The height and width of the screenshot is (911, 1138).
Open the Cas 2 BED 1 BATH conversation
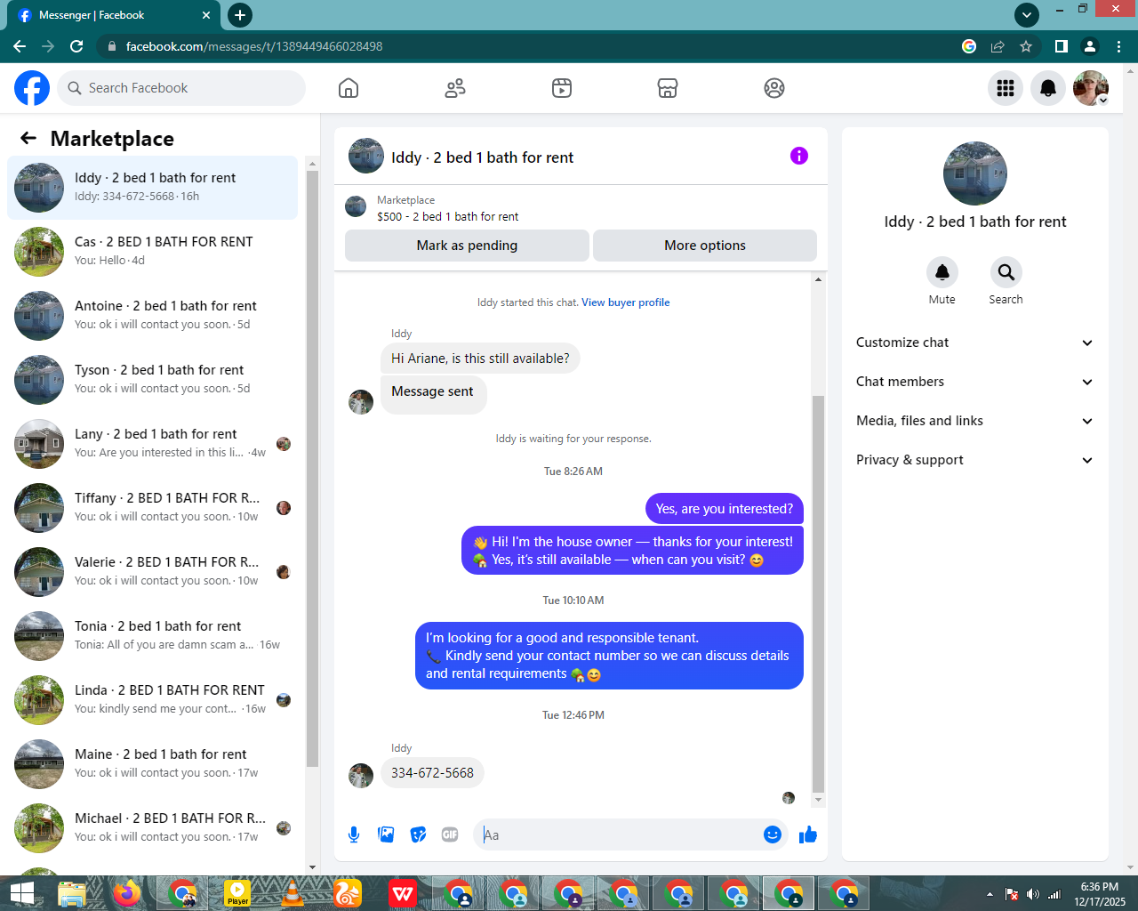click(153, 252)
